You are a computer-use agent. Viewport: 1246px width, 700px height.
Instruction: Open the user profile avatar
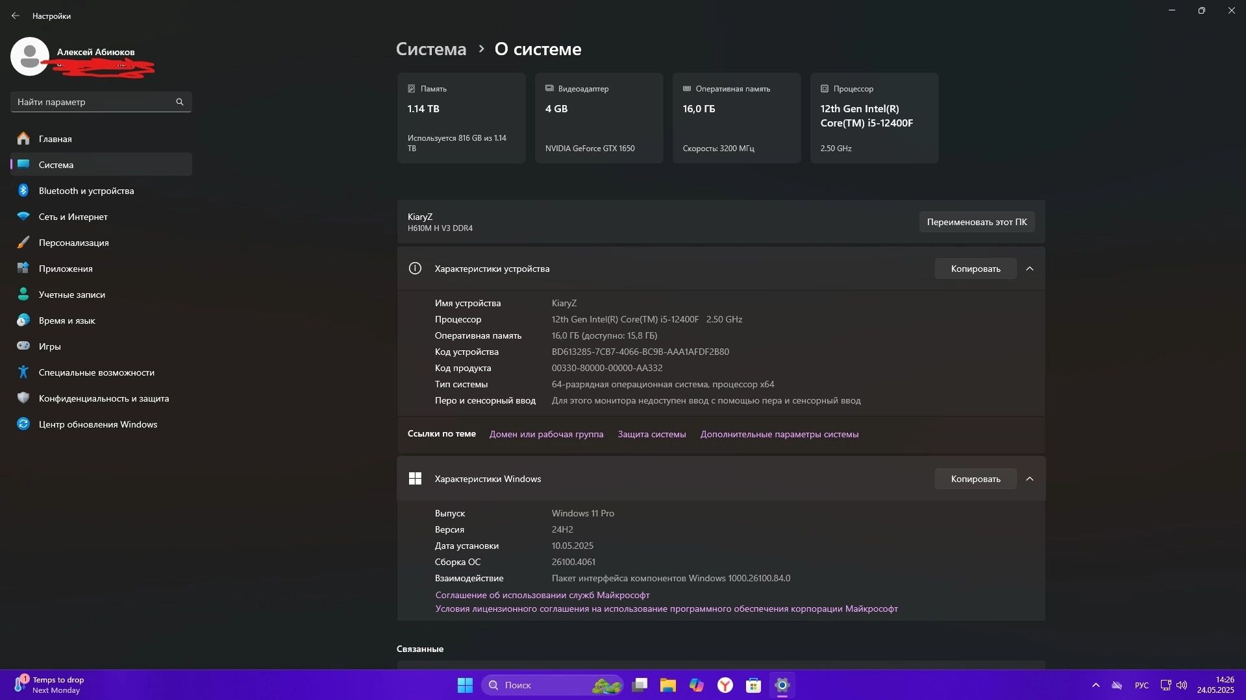coord(30,56)
